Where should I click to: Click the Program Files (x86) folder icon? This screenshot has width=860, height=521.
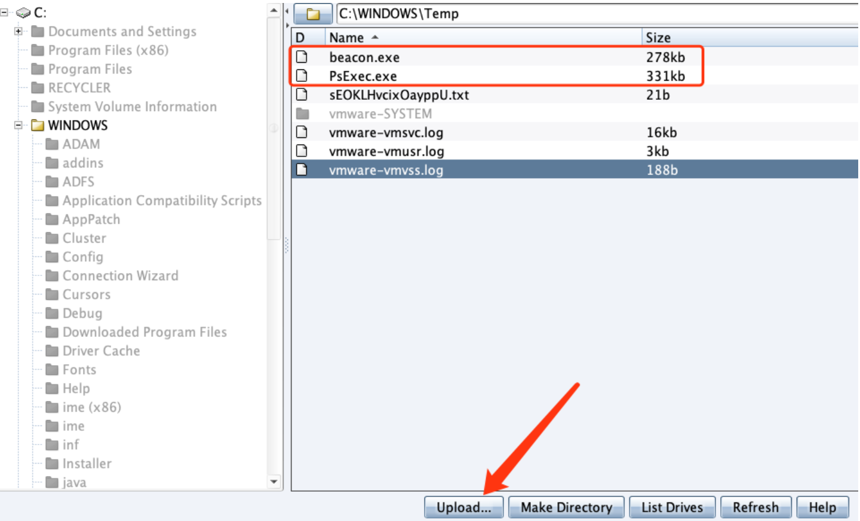click(38, 50)
